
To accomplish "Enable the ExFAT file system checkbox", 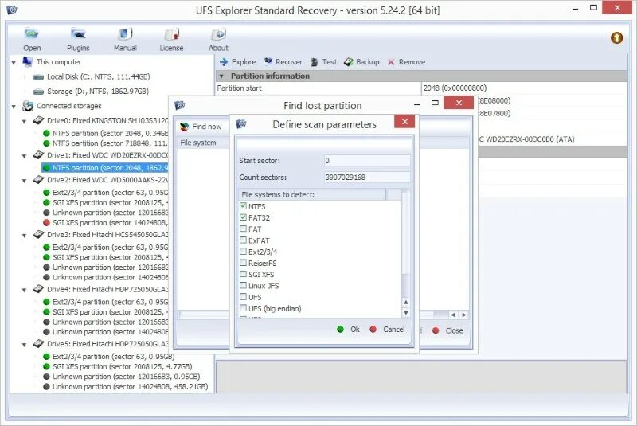I will click(x=243, y=240).
